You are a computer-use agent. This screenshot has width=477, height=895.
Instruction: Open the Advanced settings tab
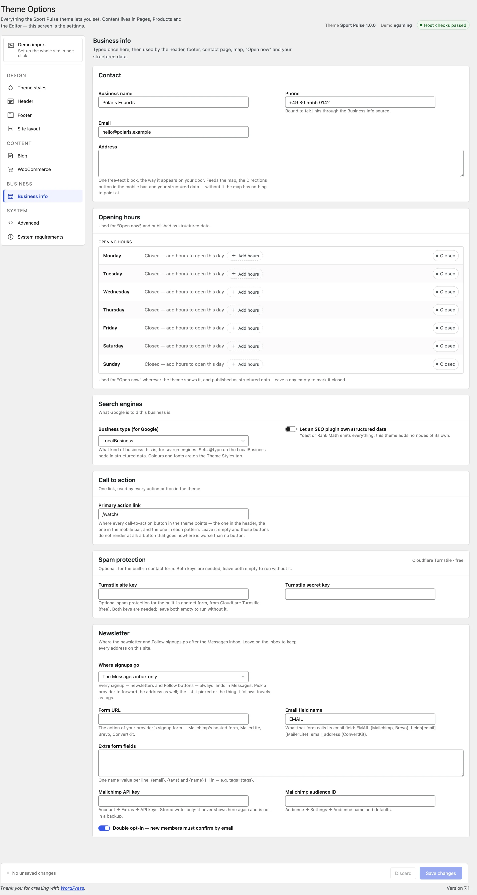tap(43, 223)
